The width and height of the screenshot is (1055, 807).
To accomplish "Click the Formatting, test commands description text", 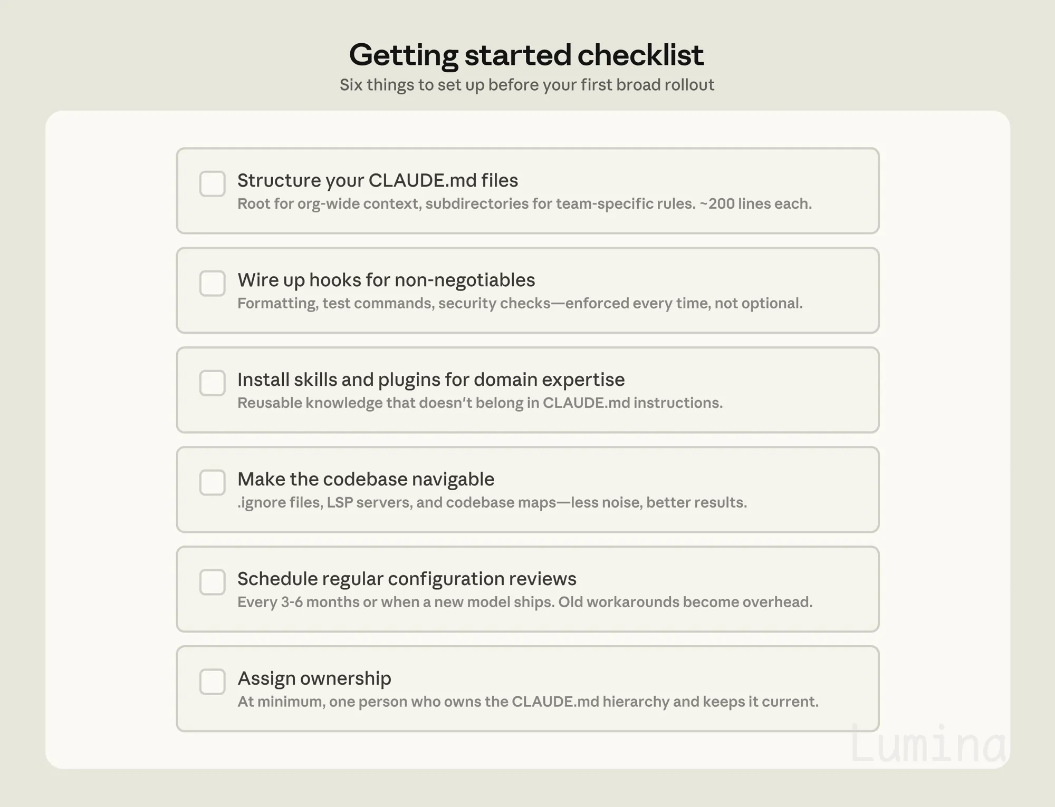I will point(520,303).
